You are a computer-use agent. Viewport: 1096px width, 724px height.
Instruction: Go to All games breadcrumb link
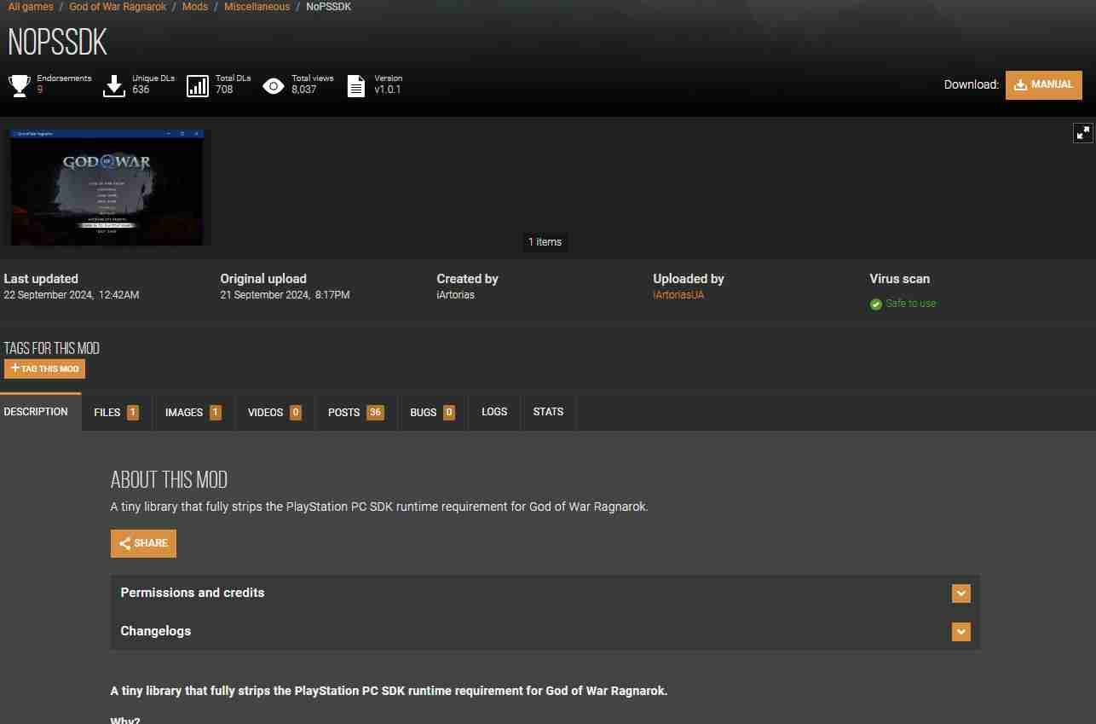click(x=31, y=7)
